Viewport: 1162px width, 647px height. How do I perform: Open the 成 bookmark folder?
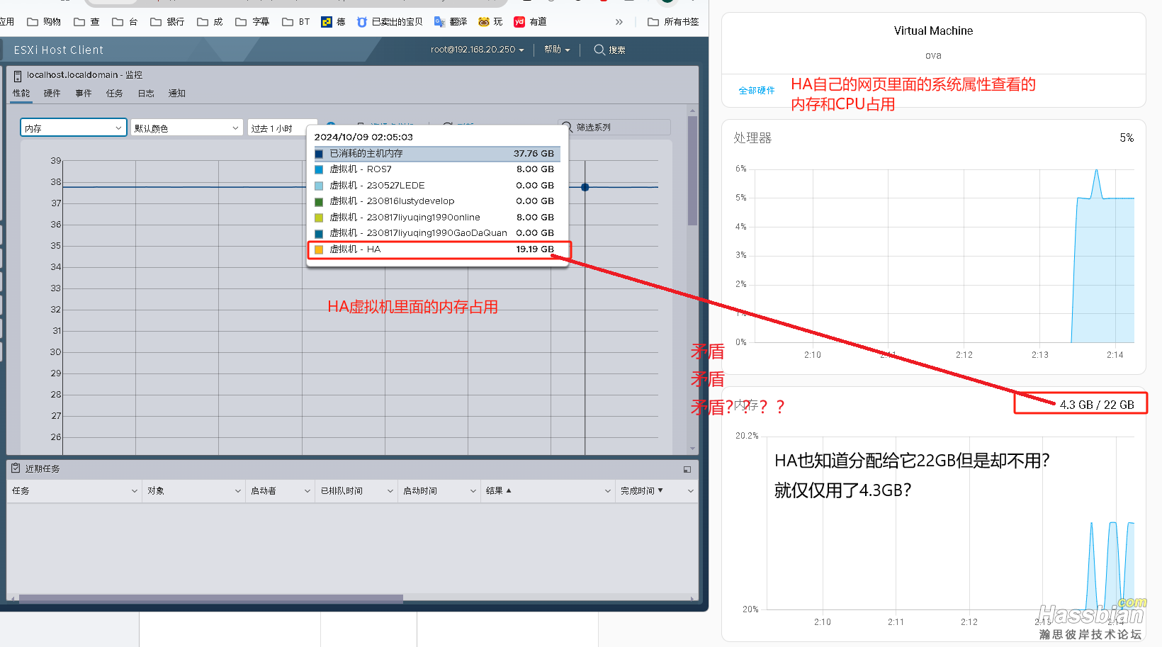coord(210,22)
